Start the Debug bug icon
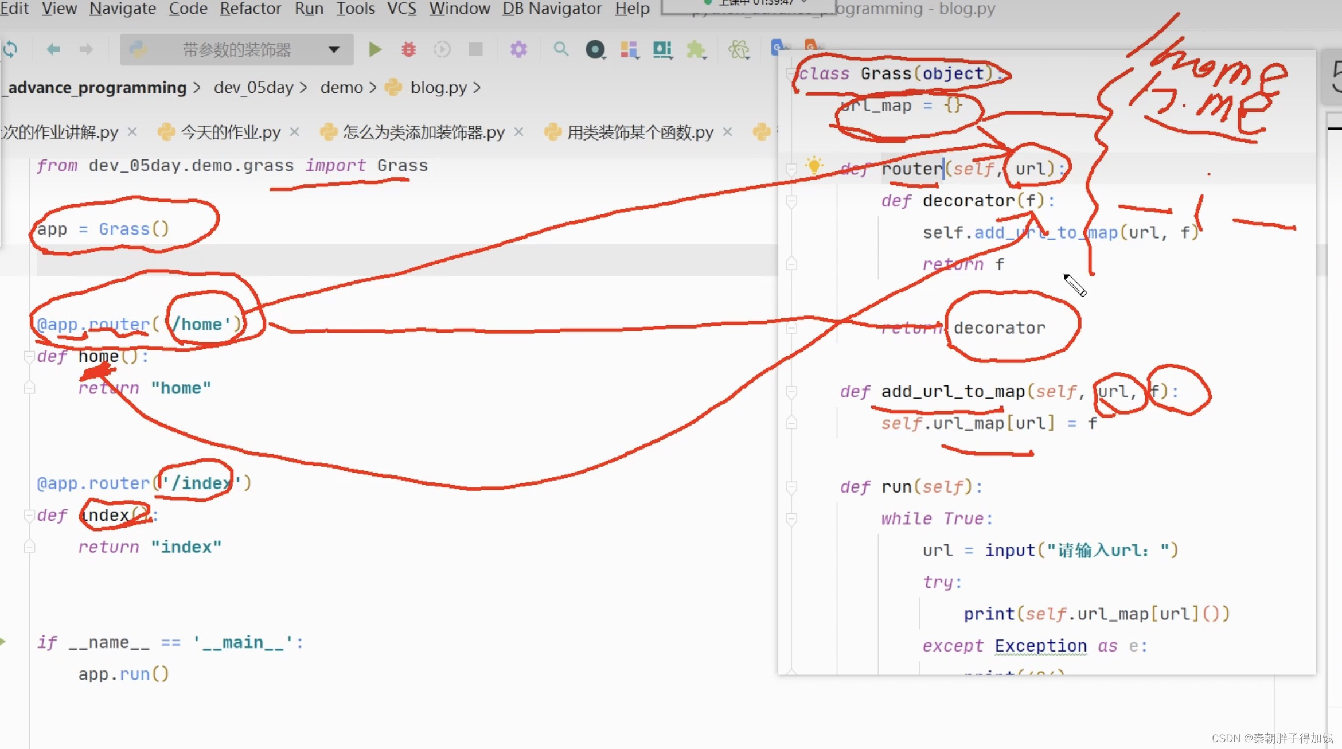 408,50
